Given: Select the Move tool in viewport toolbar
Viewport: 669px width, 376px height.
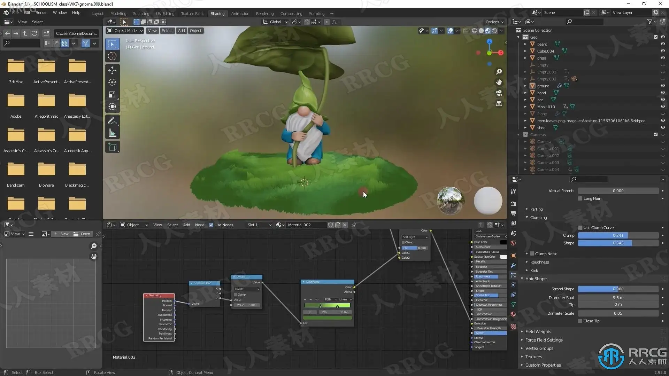Looking at the screenshot, I should click(112, 70).
